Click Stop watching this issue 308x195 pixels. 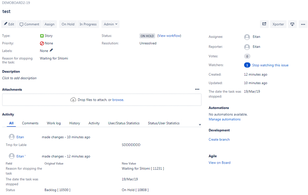click(x=270, y=65)
